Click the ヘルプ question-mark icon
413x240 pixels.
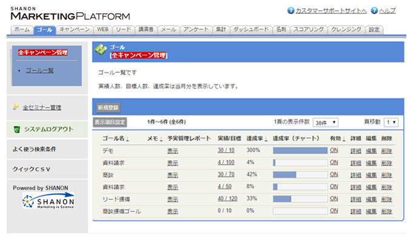(x=374, y=10)
